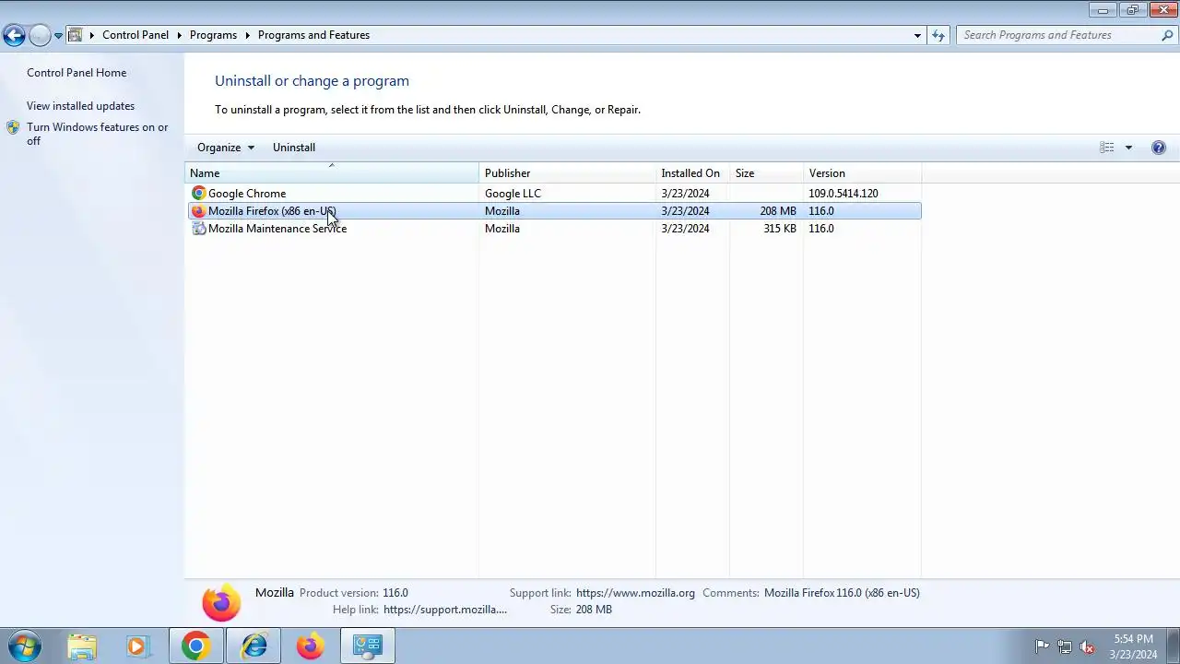Open Firefox from taskbar
The width and height of the screenshot is (1180, 664).
310,646
